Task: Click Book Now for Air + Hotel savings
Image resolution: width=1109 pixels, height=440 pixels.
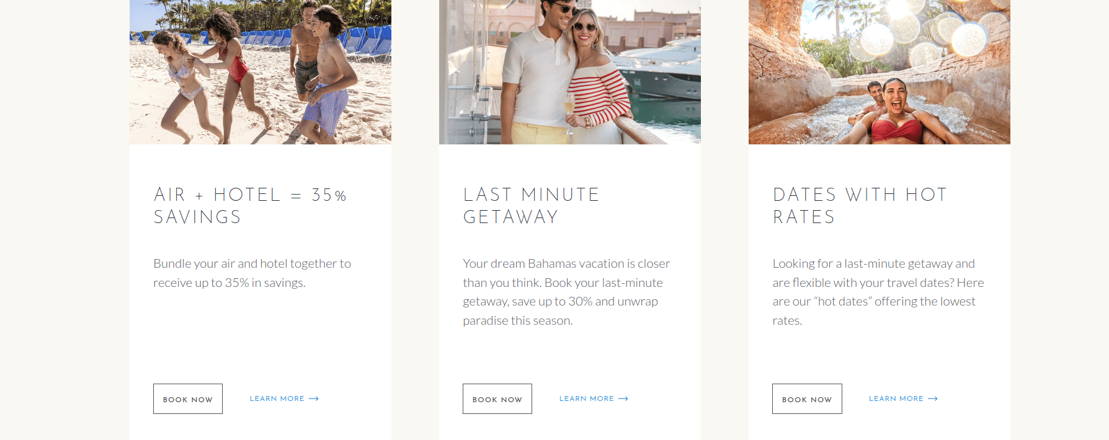Action: (x=187, y=399)
